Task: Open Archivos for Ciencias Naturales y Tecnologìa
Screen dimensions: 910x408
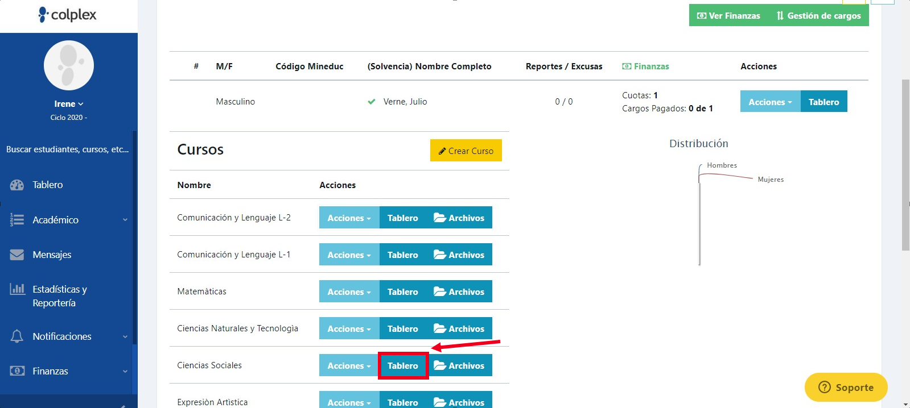Action: click(459, 328)
